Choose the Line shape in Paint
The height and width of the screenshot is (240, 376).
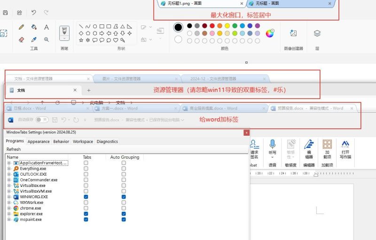tap(81, 26)
